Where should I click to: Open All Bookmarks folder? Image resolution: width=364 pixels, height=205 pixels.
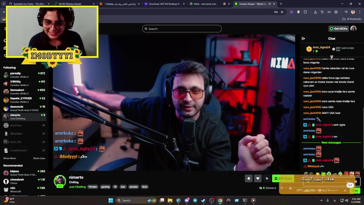[352, 19]
